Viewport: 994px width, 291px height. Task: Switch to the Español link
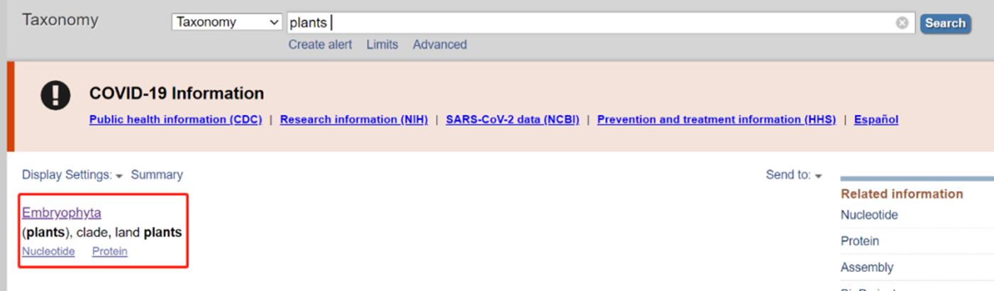coord(876,119)
